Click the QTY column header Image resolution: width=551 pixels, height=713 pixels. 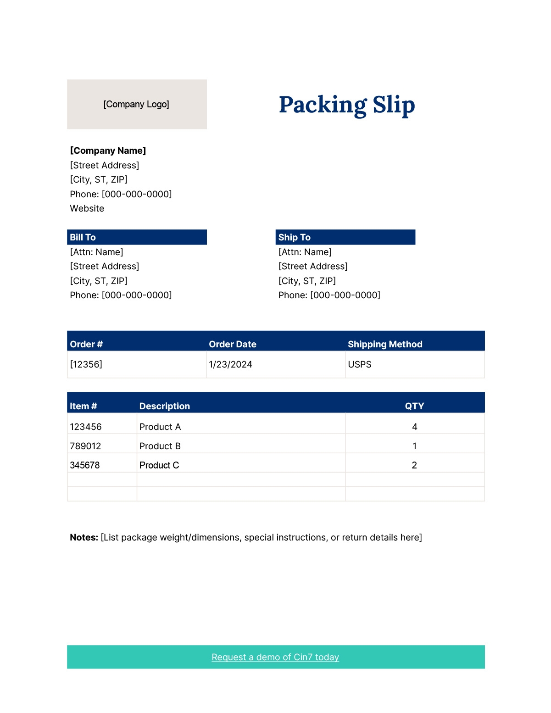(414, 406)
